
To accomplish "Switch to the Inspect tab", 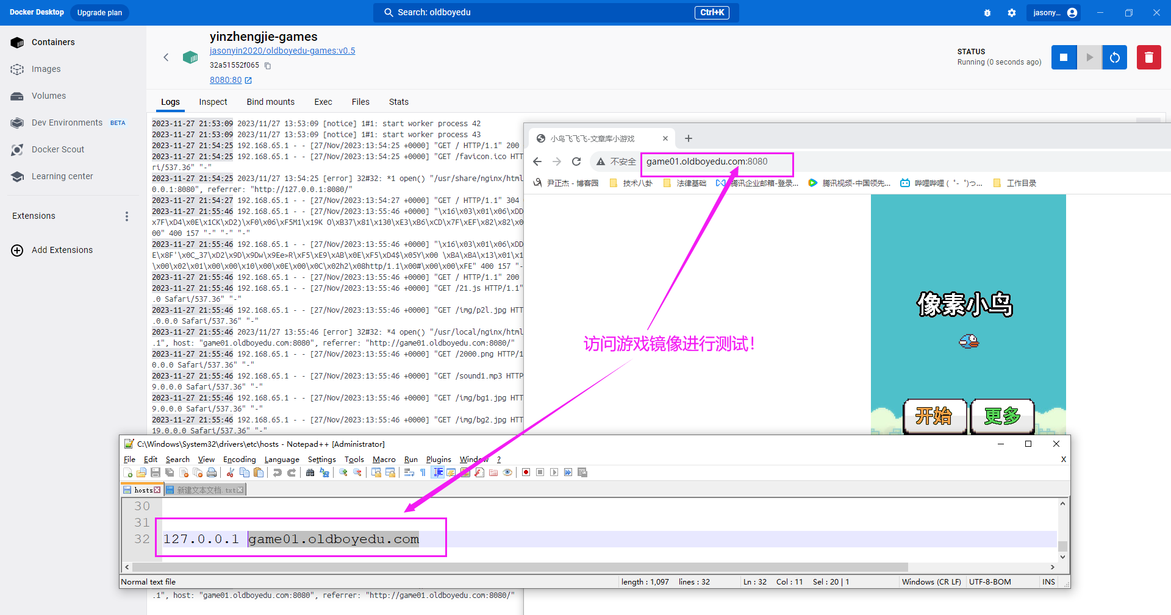I will tap(213, 102).
